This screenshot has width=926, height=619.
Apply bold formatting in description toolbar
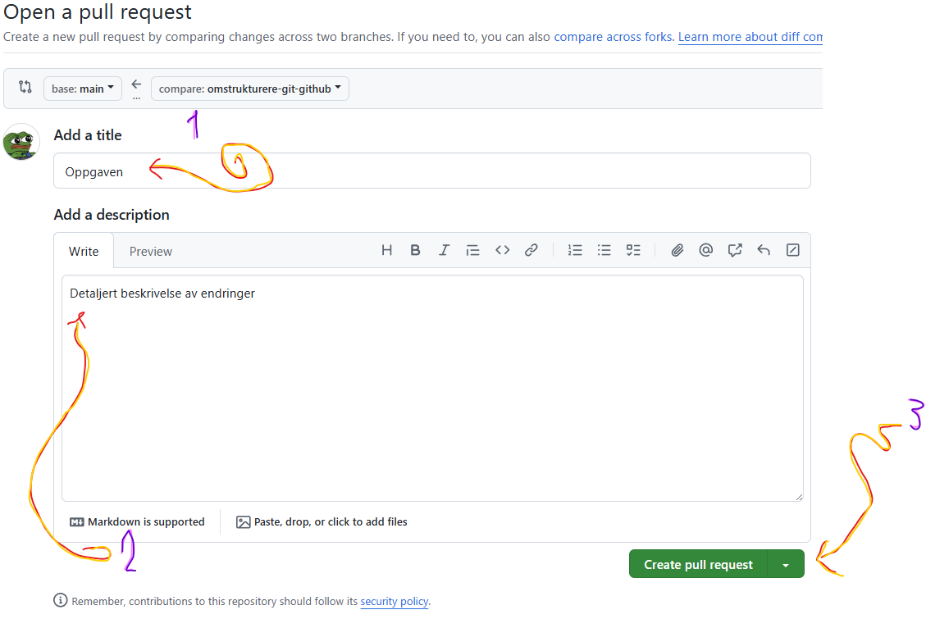[415, 251]
